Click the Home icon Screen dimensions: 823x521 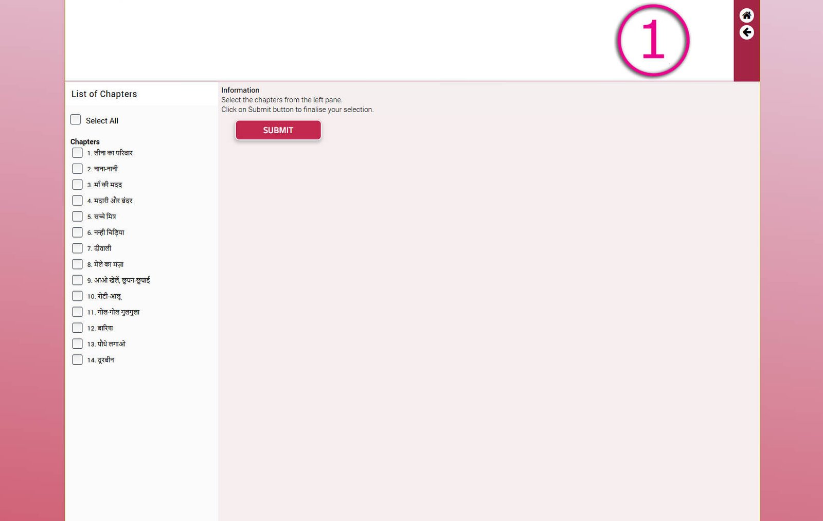pyautogui.click(x=746, y=15)
